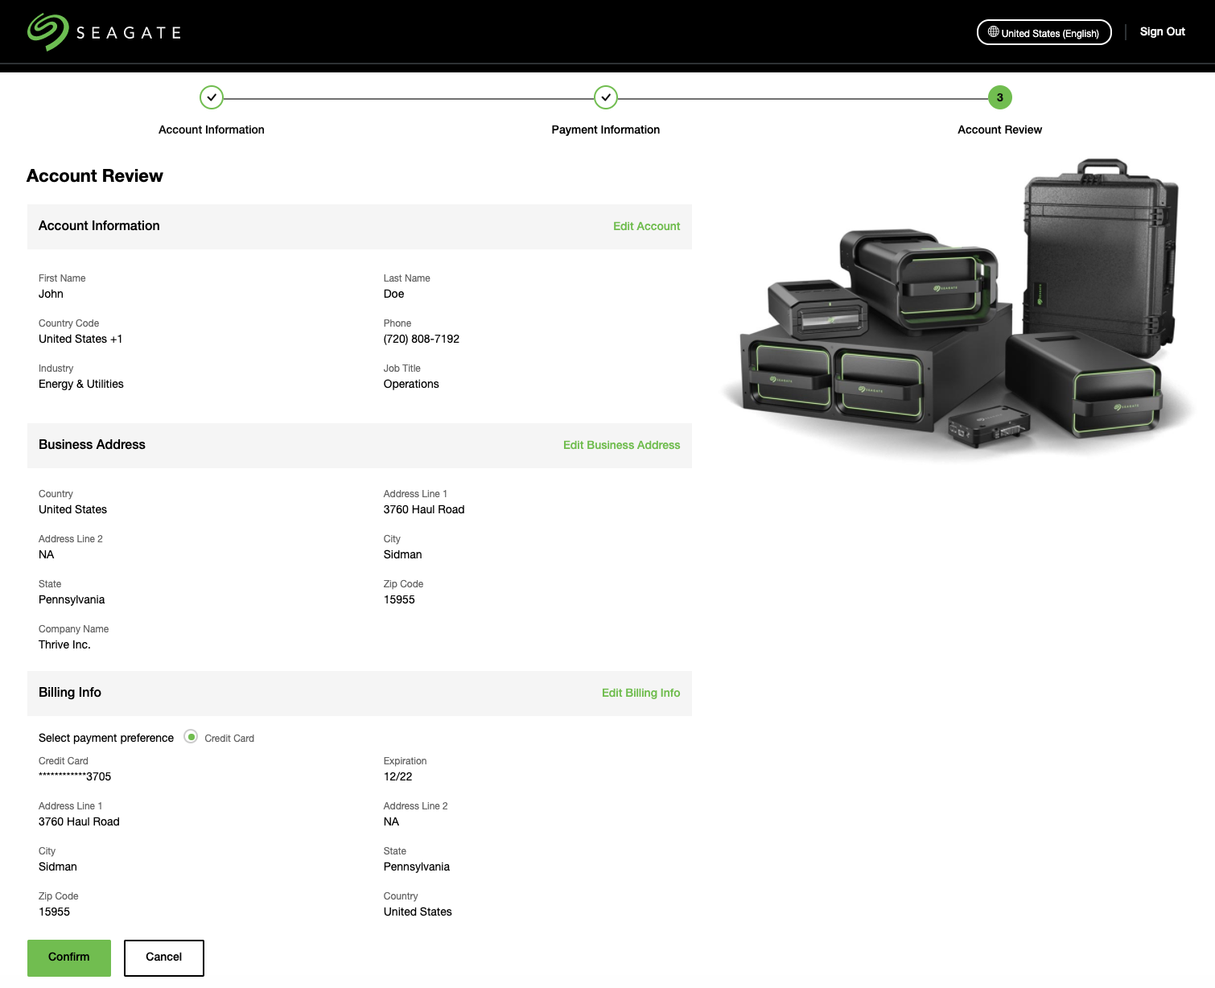Click billing state value Pennsylvania
1215x988 pixels.
point(417,867)
